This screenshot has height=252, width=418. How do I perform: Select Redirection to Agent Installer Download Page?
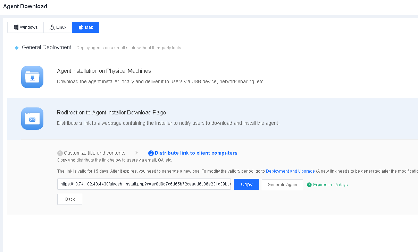click(111, 113)
